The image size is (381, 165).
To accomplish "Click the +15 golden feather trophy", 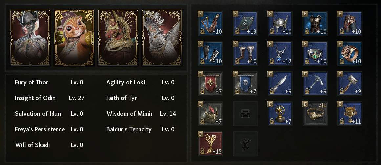I will pos(210,144).
